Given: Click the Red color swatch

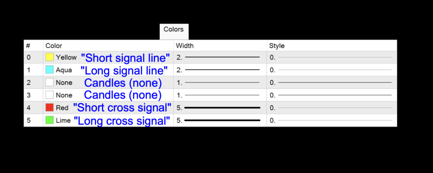Looking at the screenshot, I should tap(49, 108).
